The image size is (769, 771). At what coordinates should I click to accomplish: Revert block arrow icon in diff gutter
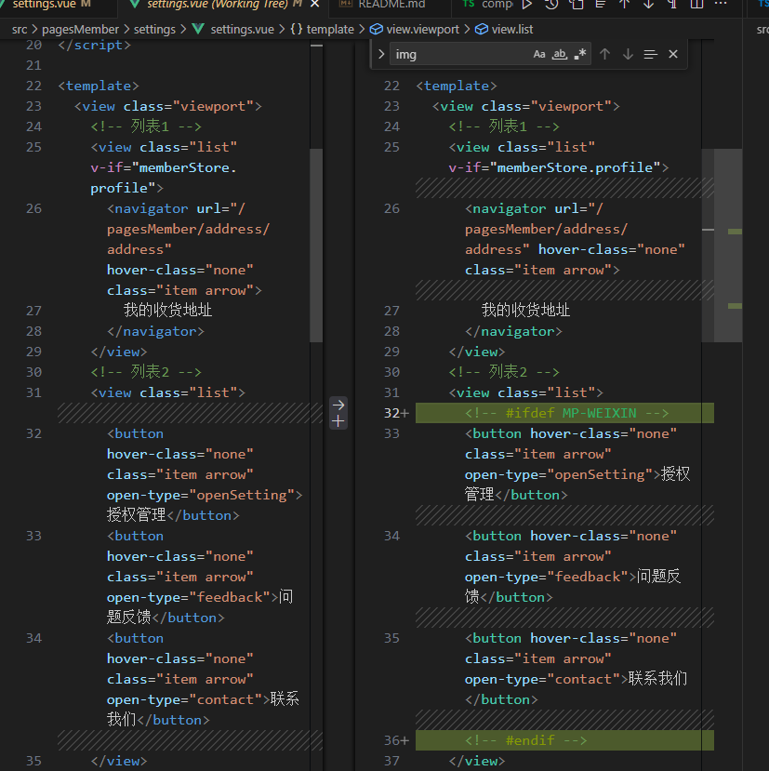[338, 405]
